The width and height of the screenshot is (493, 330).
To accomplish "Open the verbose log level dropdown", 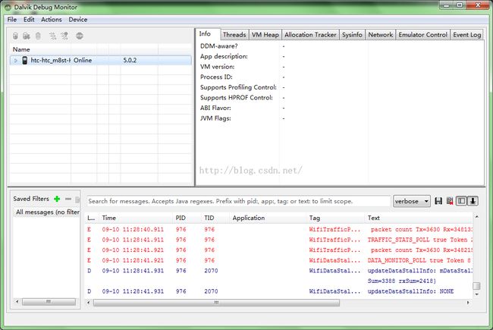I will tap(412, 201).
